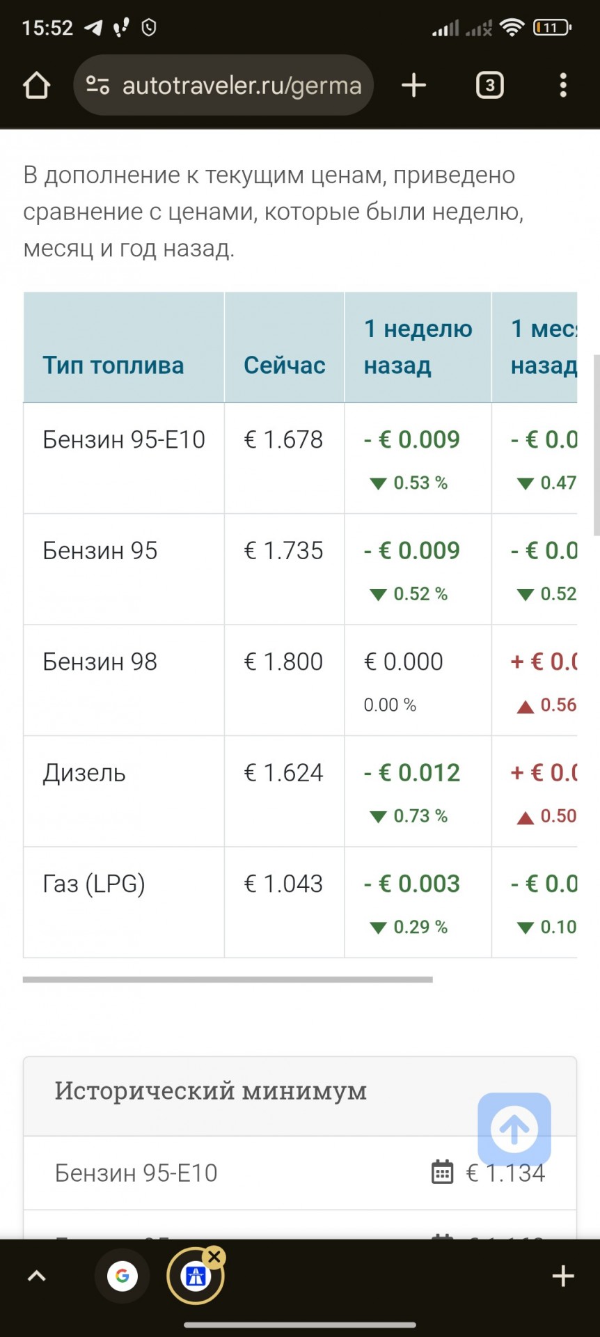Switch to the Google tab in bottom strip
600x1337 pixels.
pos(123,1276)
